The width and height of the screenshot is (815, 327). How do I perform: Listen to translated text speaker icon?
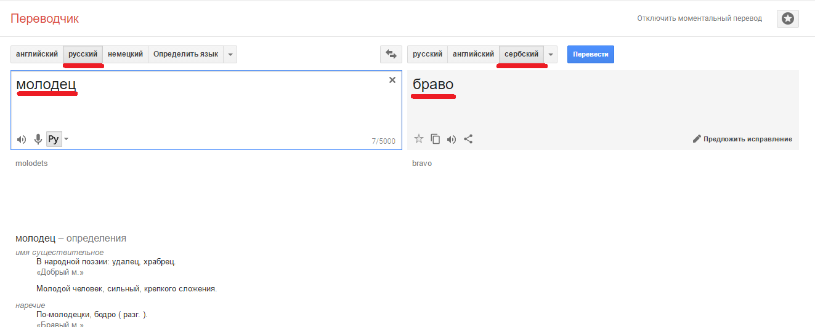[x=452, y=139]
